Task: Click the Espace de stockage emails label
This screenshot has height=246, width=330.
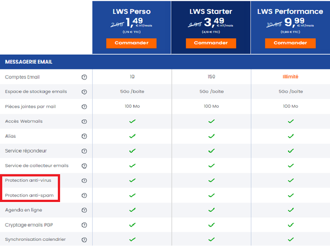Action: tap(36, 92)
